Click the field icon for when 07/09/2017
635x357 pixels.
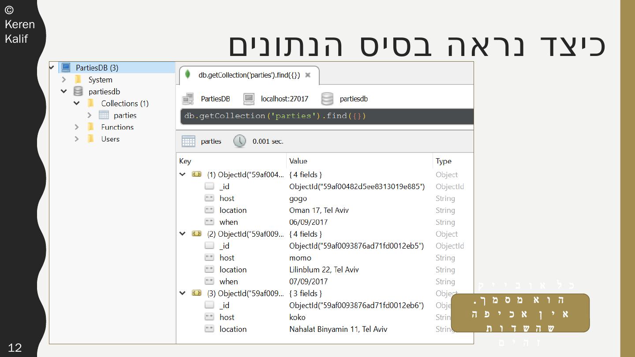point(209,282)
